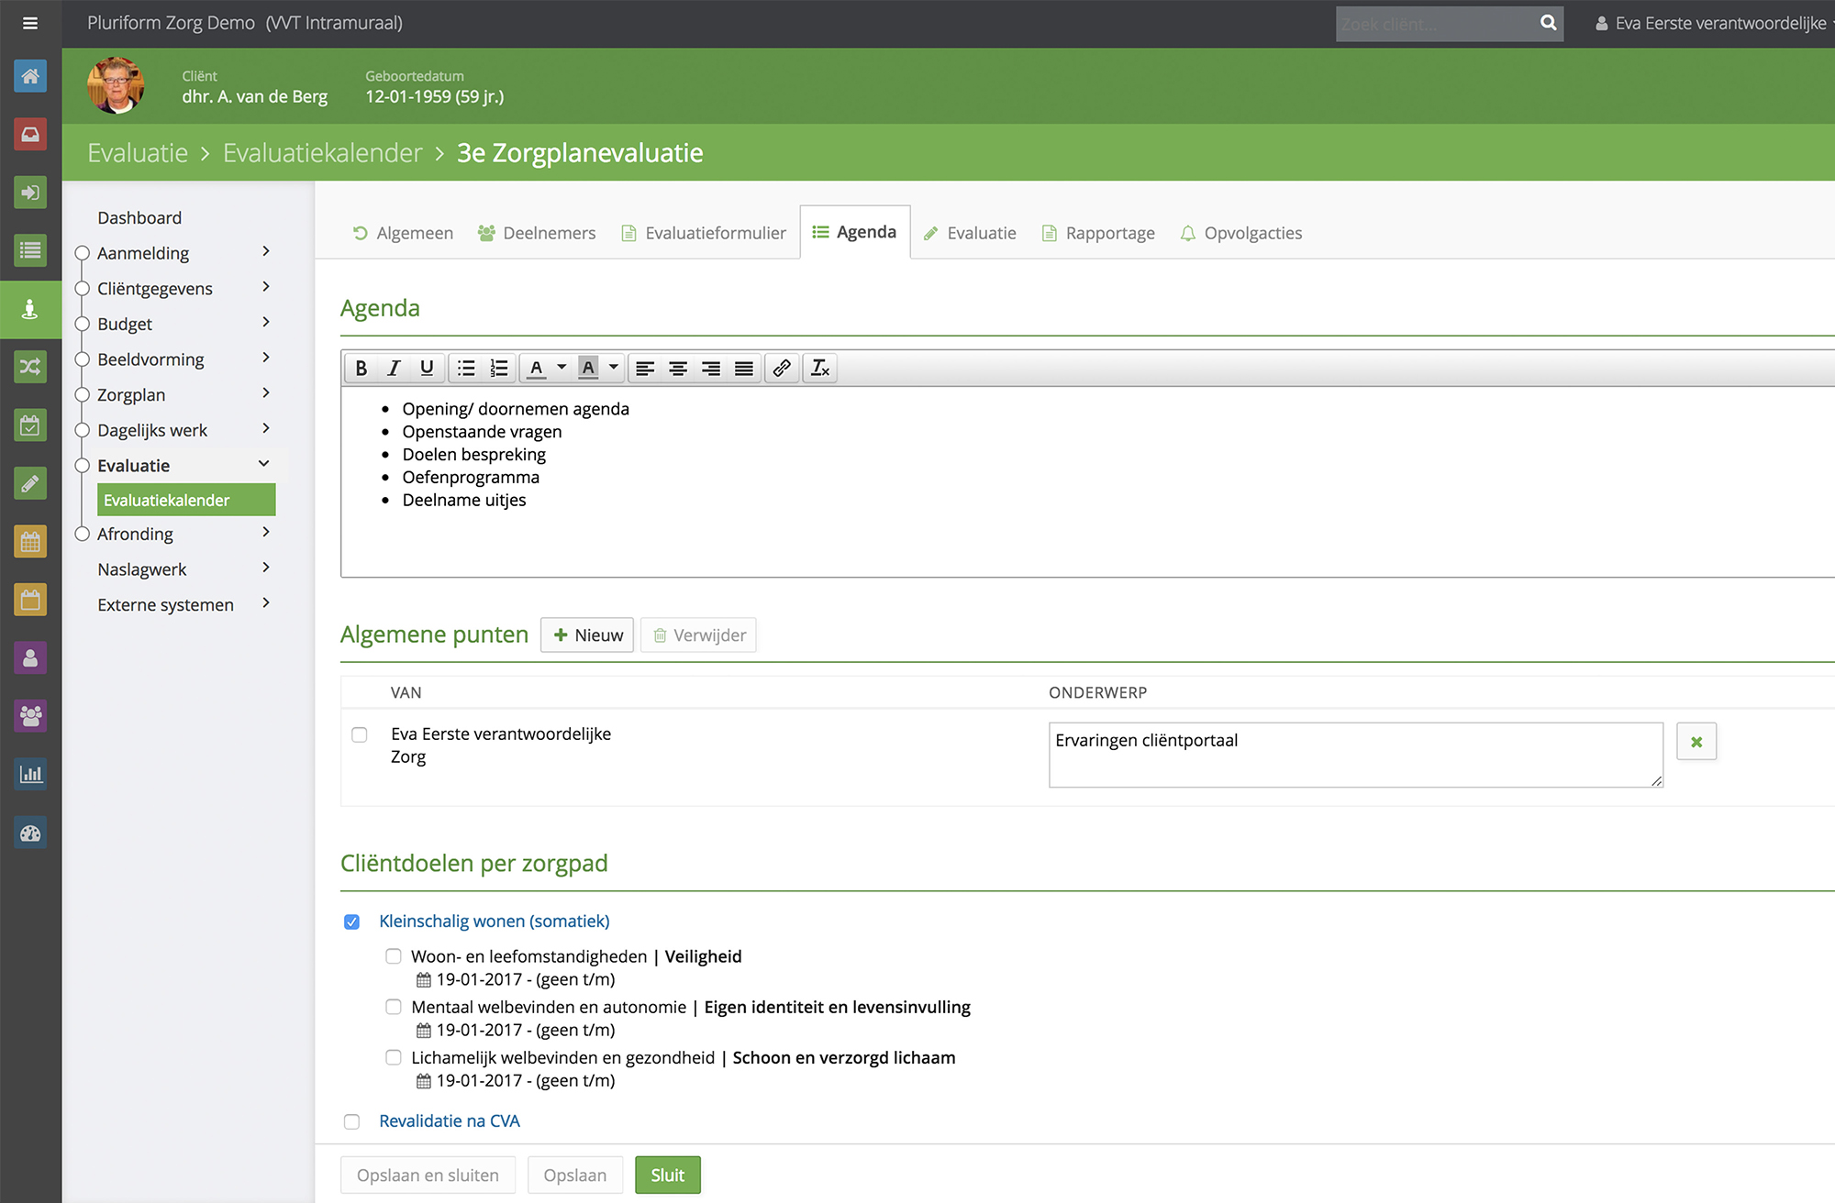Toggle bold formatting in agenda editor

(x=361, y=369)
